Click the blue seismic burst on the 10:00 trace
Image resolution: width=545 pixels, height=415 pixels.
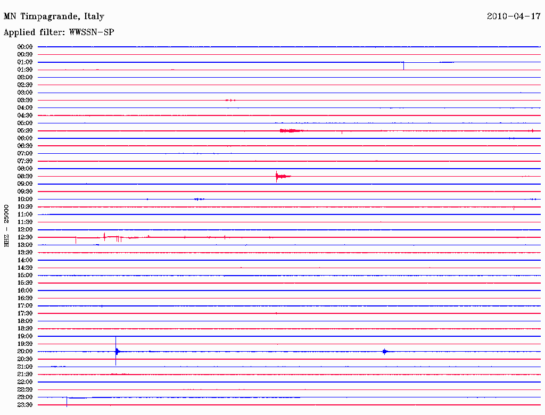point(199,199)
